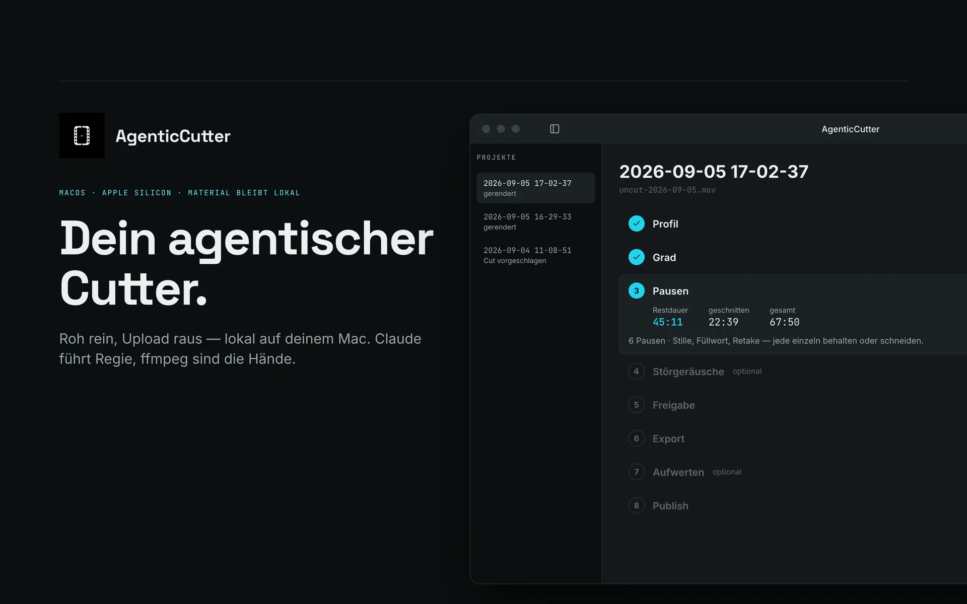The image size is (967, 604).
Task: Open the Störgeräusche step
Action: point(688,371)
